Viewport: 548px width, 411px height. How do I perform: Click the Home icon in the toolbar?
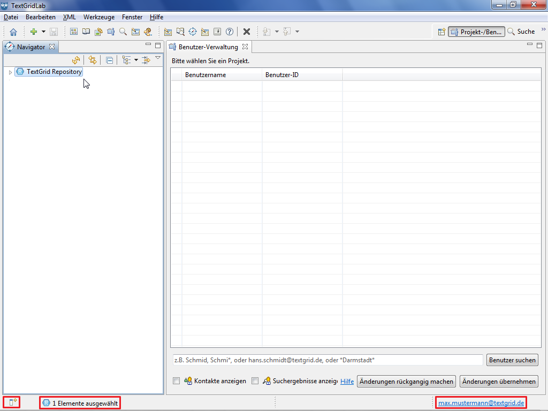(x=13, y=32)
